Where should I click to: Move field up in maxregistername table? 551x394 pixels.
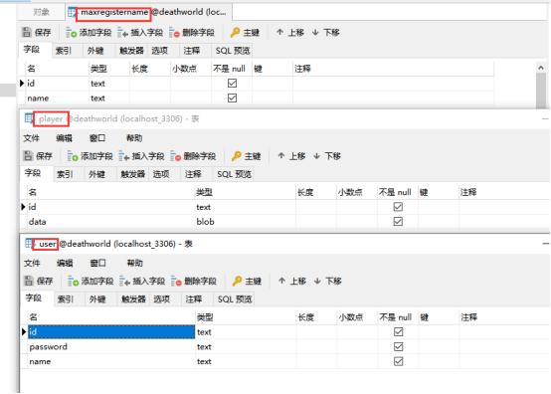tap(290, 32)
